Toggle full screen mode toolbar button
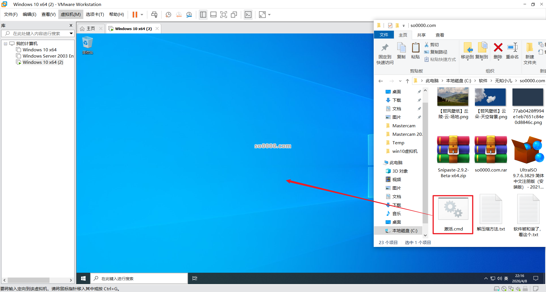The image size is (546, 292). [224, 15]
